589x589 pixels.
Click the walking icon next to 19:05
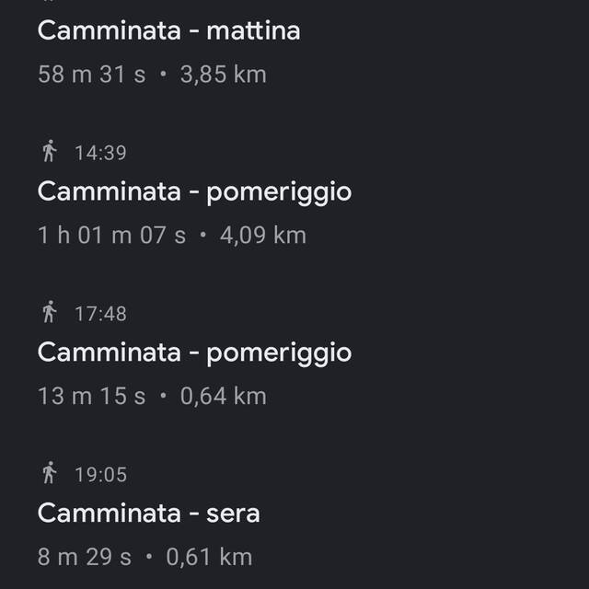click(50, 474)
